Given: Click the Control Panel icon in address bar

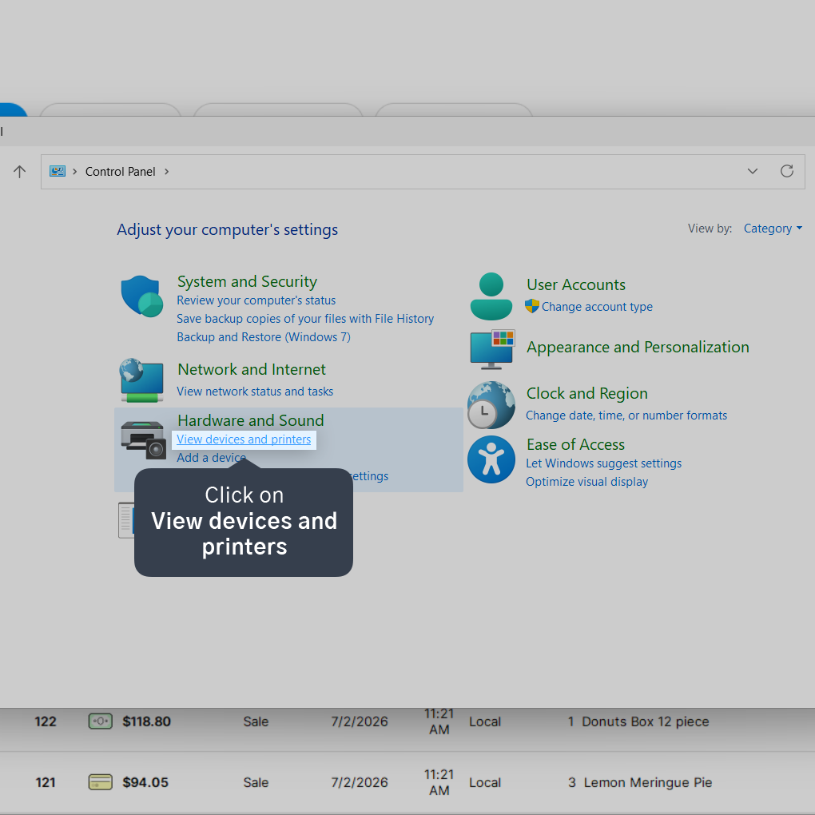Looking at the screenshot, I should (x=58, y=171).
